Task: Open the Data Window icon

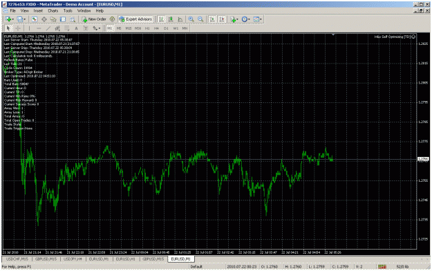Action: 44,19
